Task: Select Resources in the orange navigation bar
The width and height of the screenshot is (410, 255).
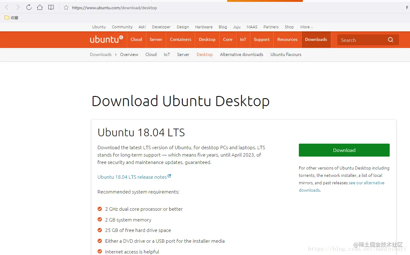Action: pyautogui.click(x=287, y=39)
